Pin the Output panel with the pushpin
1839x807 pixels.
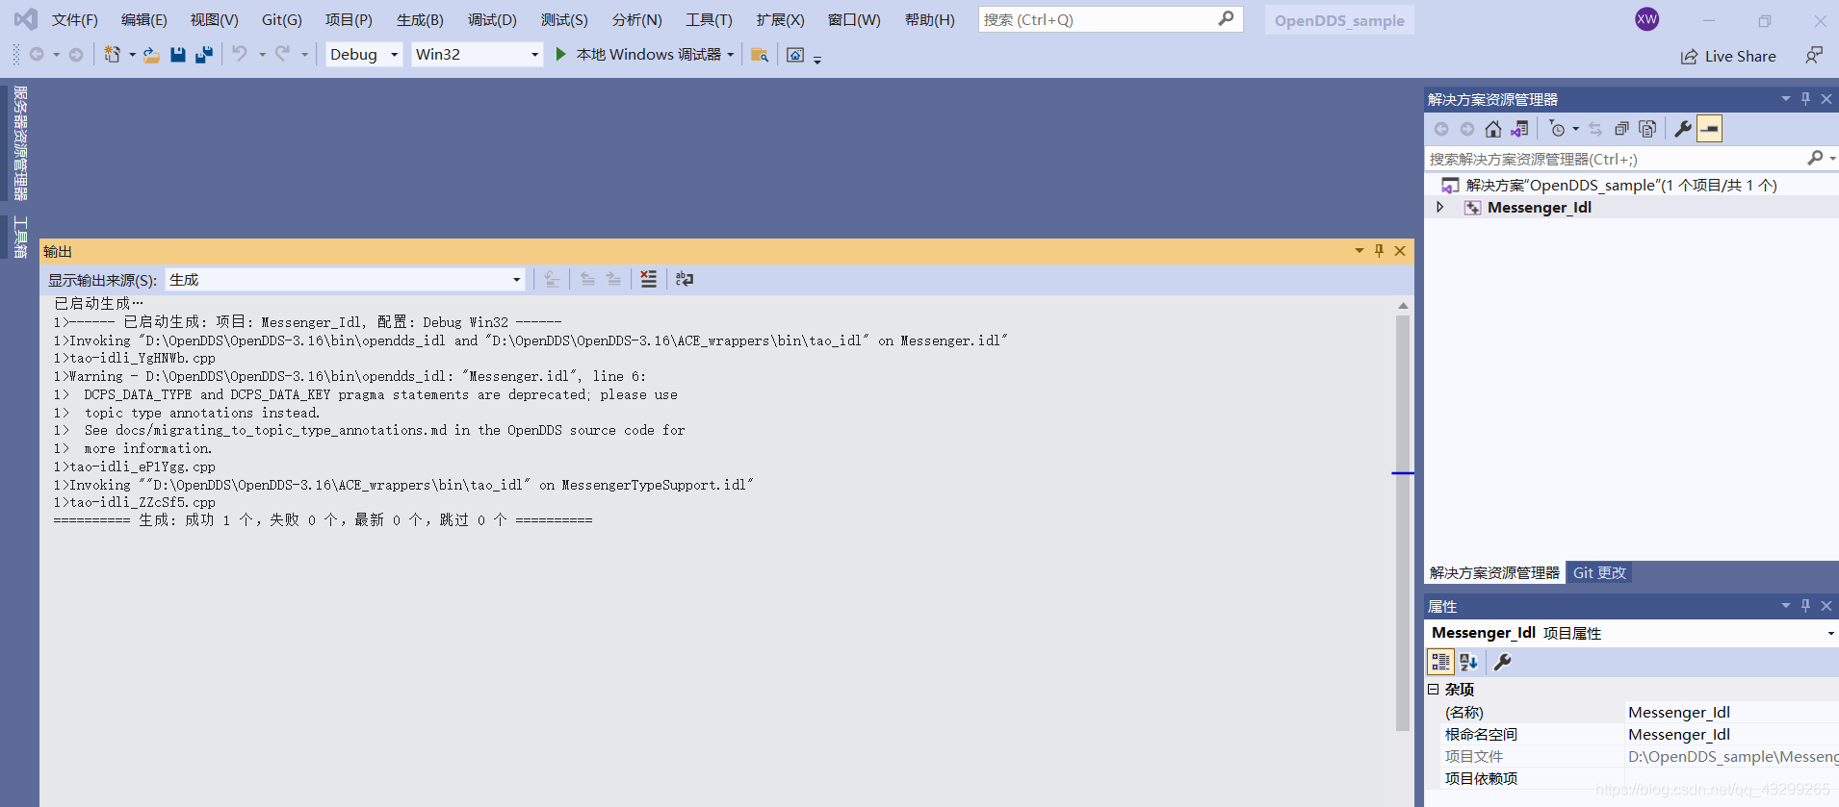pyautogui.click(x=1379, y=251)
